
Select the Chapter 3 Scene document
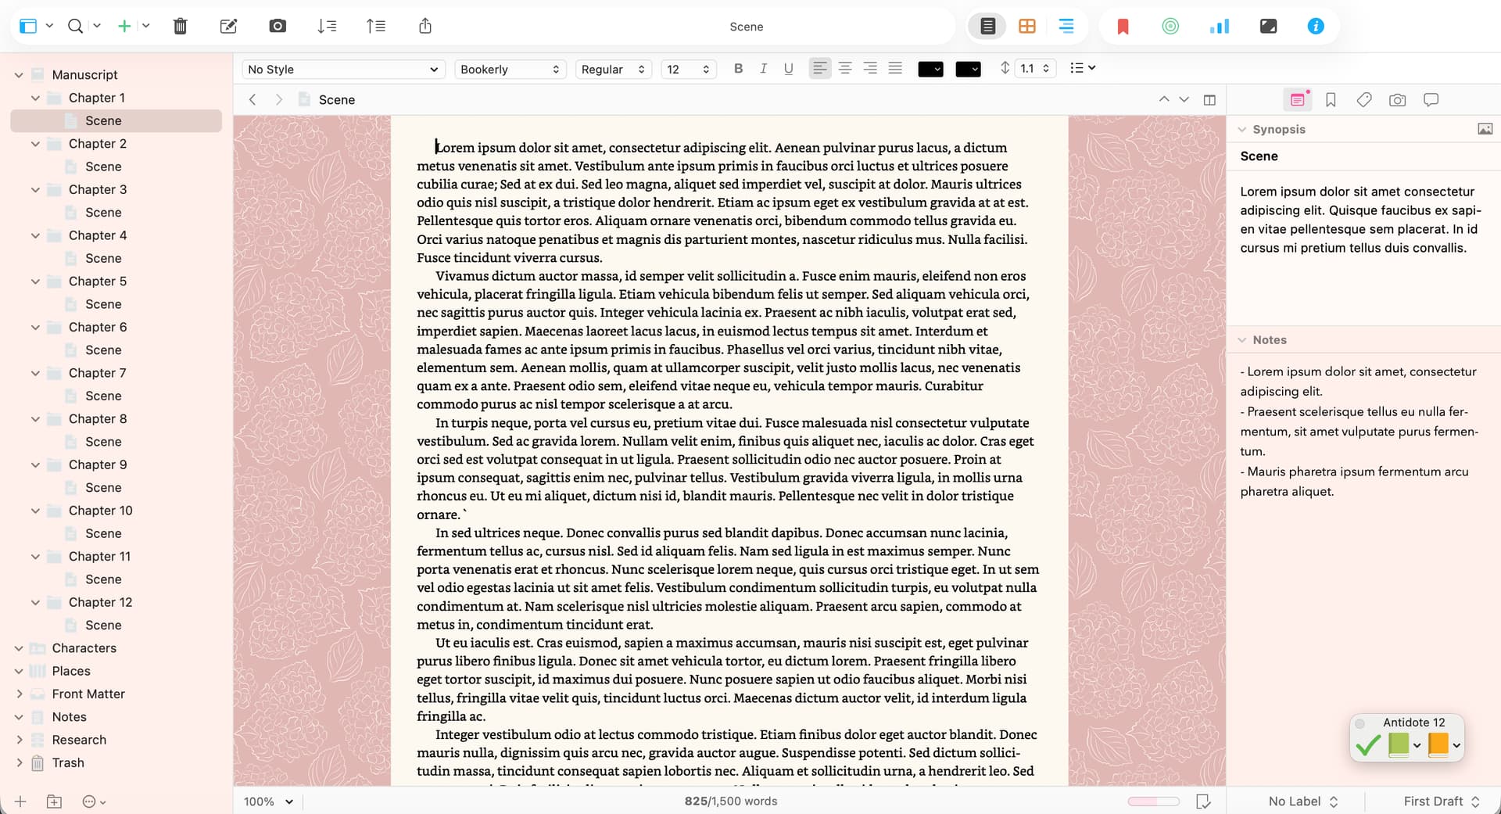pos(103,213)
